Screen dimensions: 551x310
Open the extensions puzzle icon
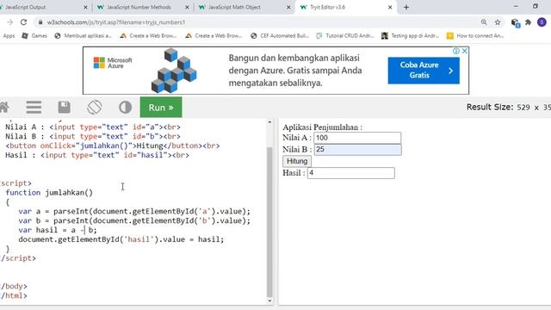(528, 22)
